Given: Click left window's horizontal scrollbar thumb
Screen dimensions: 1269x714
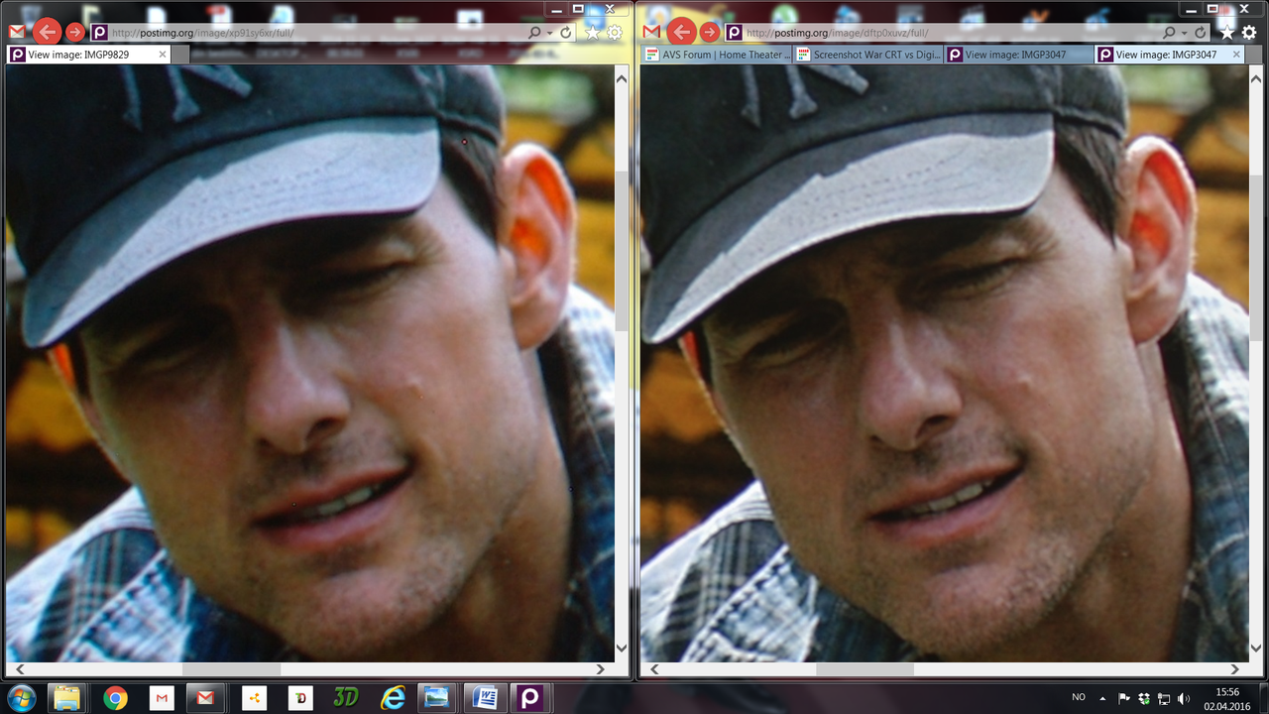Looking at the screenshot, I should pyautogui.click(x=232, y=669).
